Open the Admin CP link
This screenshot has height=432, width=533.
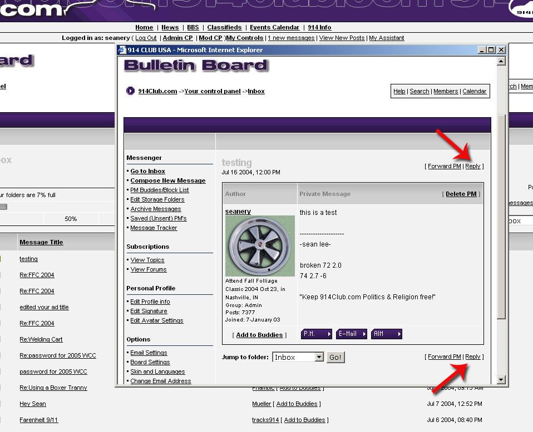tap(178, 38)
